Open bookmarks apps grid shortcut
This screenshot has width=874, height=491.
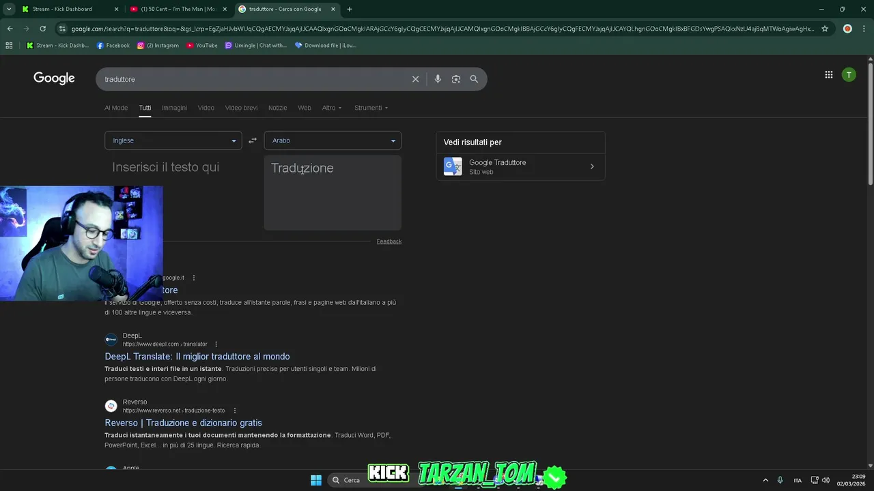click(x=9, y=46)
